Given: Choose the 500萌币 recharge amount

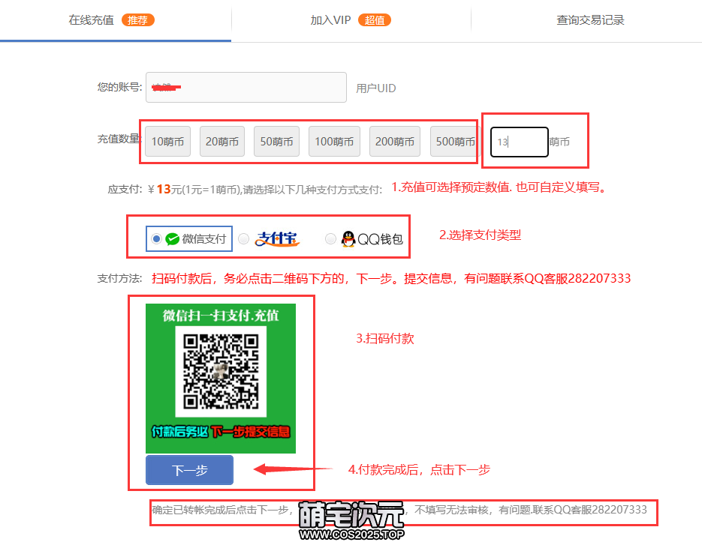Looking at the screenshot, I should [454, 142].
